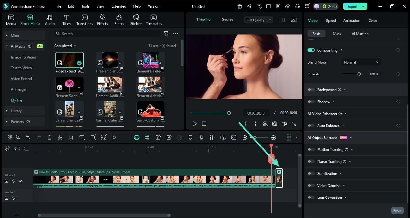Switch to the Effects panel
410x218 pixels.
102,19
